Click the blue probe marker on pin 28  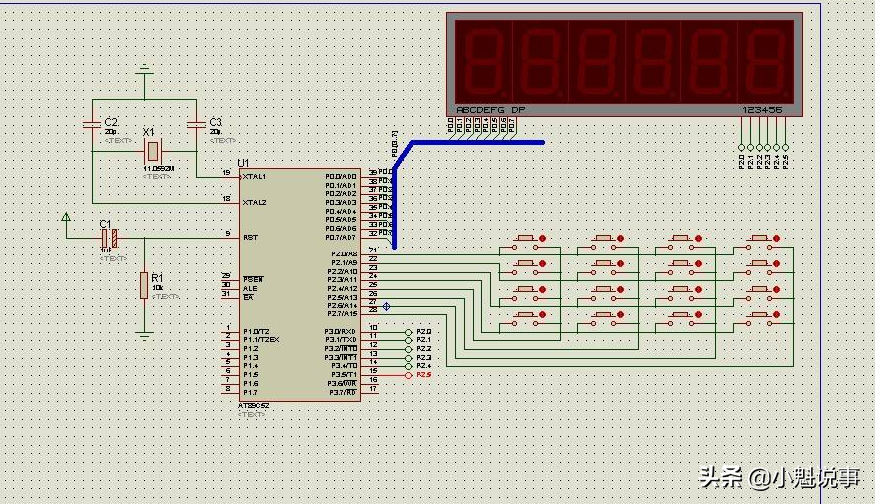coord(386,307)
